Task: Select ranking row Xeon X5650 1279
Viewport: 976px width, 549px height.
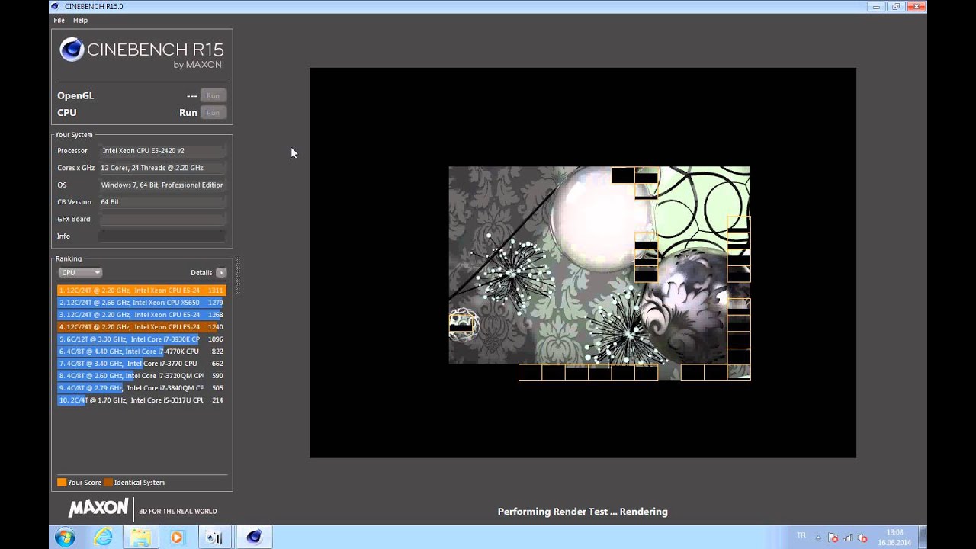Action: coord(142,303)
